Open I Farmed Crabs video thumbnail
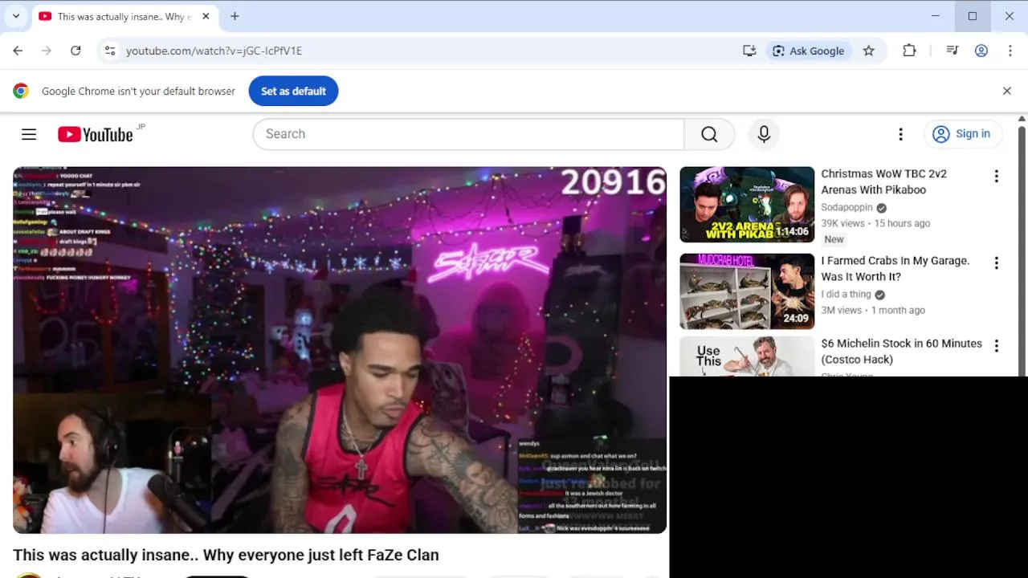1028x578 pixels. (747, 291)
